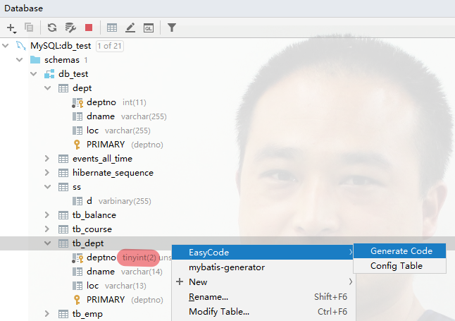Collapse the tb_dept table node

coord(48,243)
